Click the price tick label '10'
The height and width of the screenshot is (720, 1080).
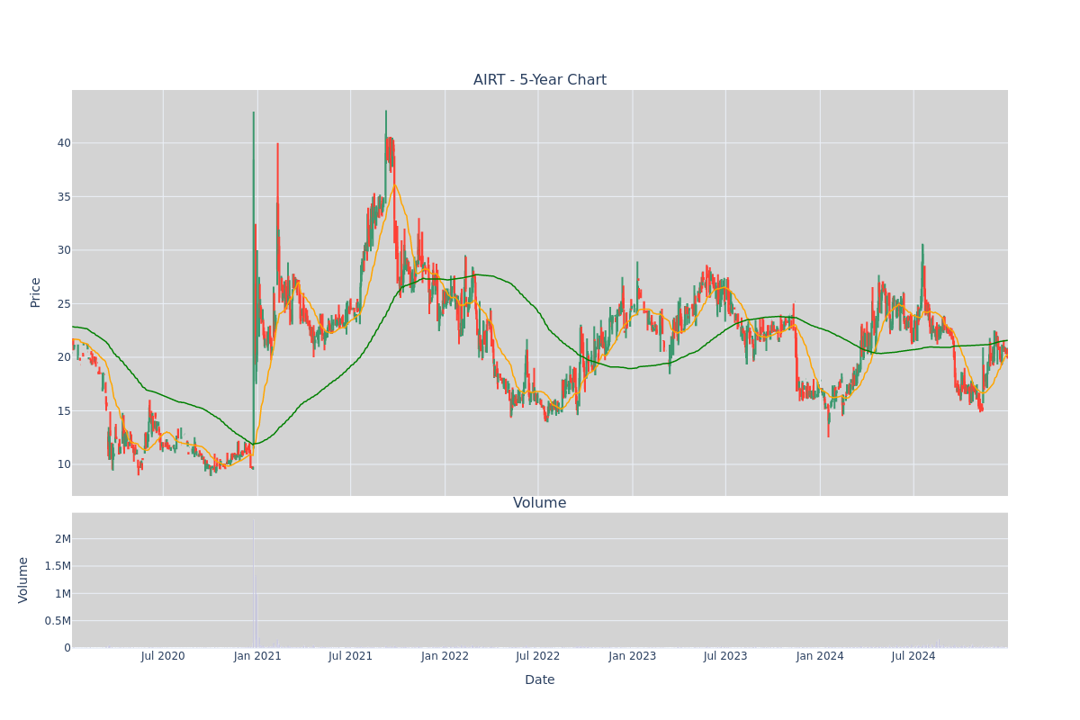64,464
